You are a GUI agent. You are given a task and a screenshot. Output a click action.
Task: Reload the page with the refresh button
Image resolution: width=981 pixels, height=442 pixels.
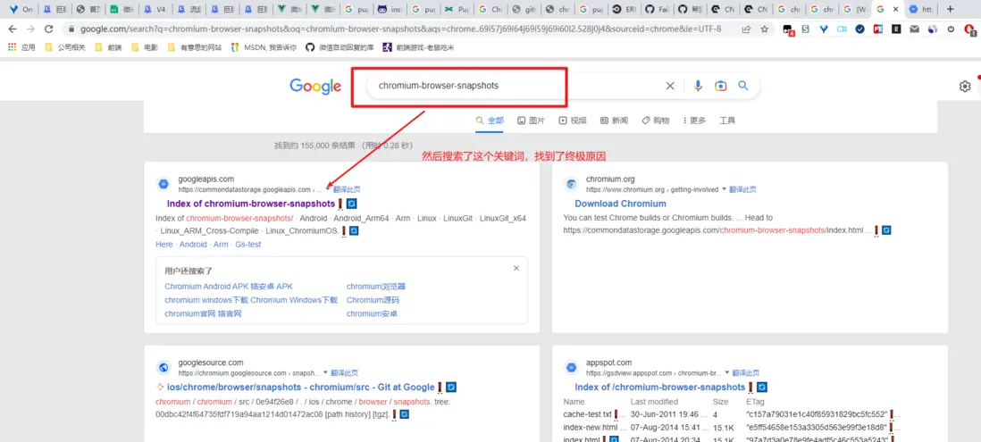point(49,29)
